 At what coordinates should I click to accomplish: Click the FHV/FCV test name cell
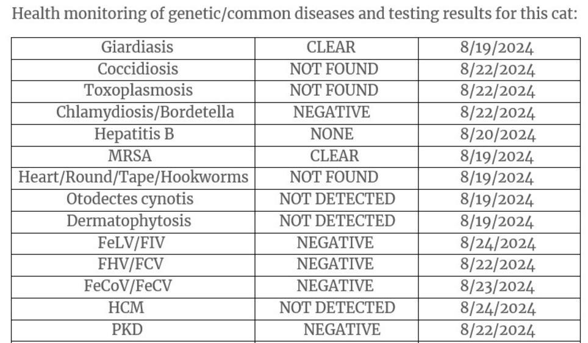[131, 264]
